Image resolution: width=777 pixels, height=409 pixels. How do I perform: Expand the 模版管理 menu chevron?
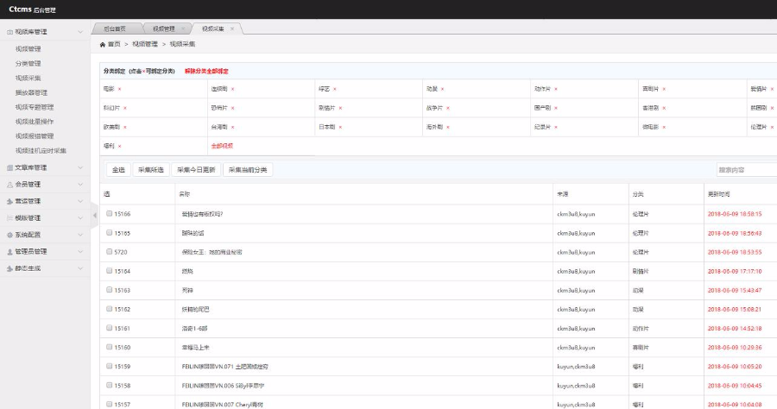coord(80,218)
